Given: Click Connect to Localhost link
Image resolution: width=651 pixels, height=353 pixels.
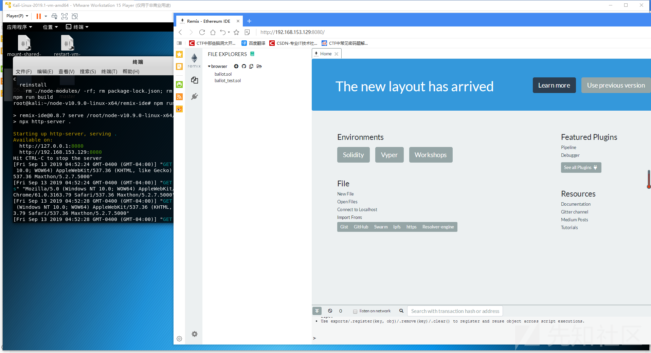Looking at the screenshot, I should pyautogui.click(x=357, y=209).
